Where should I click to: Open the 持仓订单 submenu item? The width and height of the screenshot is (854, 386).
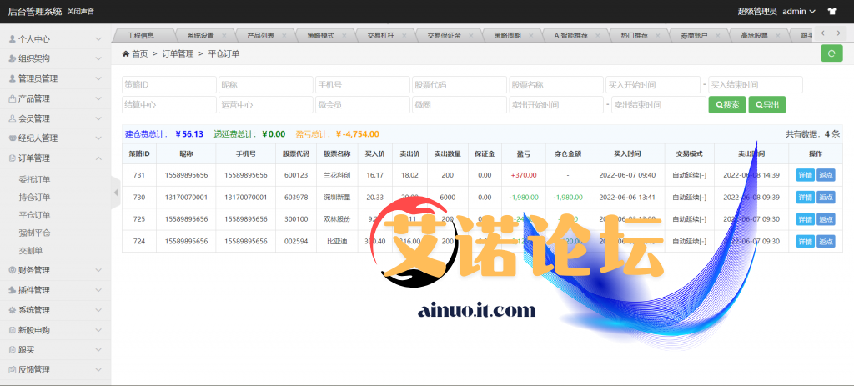34,197
